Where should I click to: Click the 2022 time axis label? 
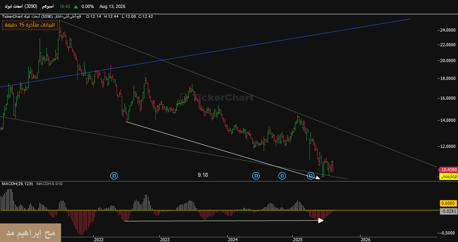[99, 240]
